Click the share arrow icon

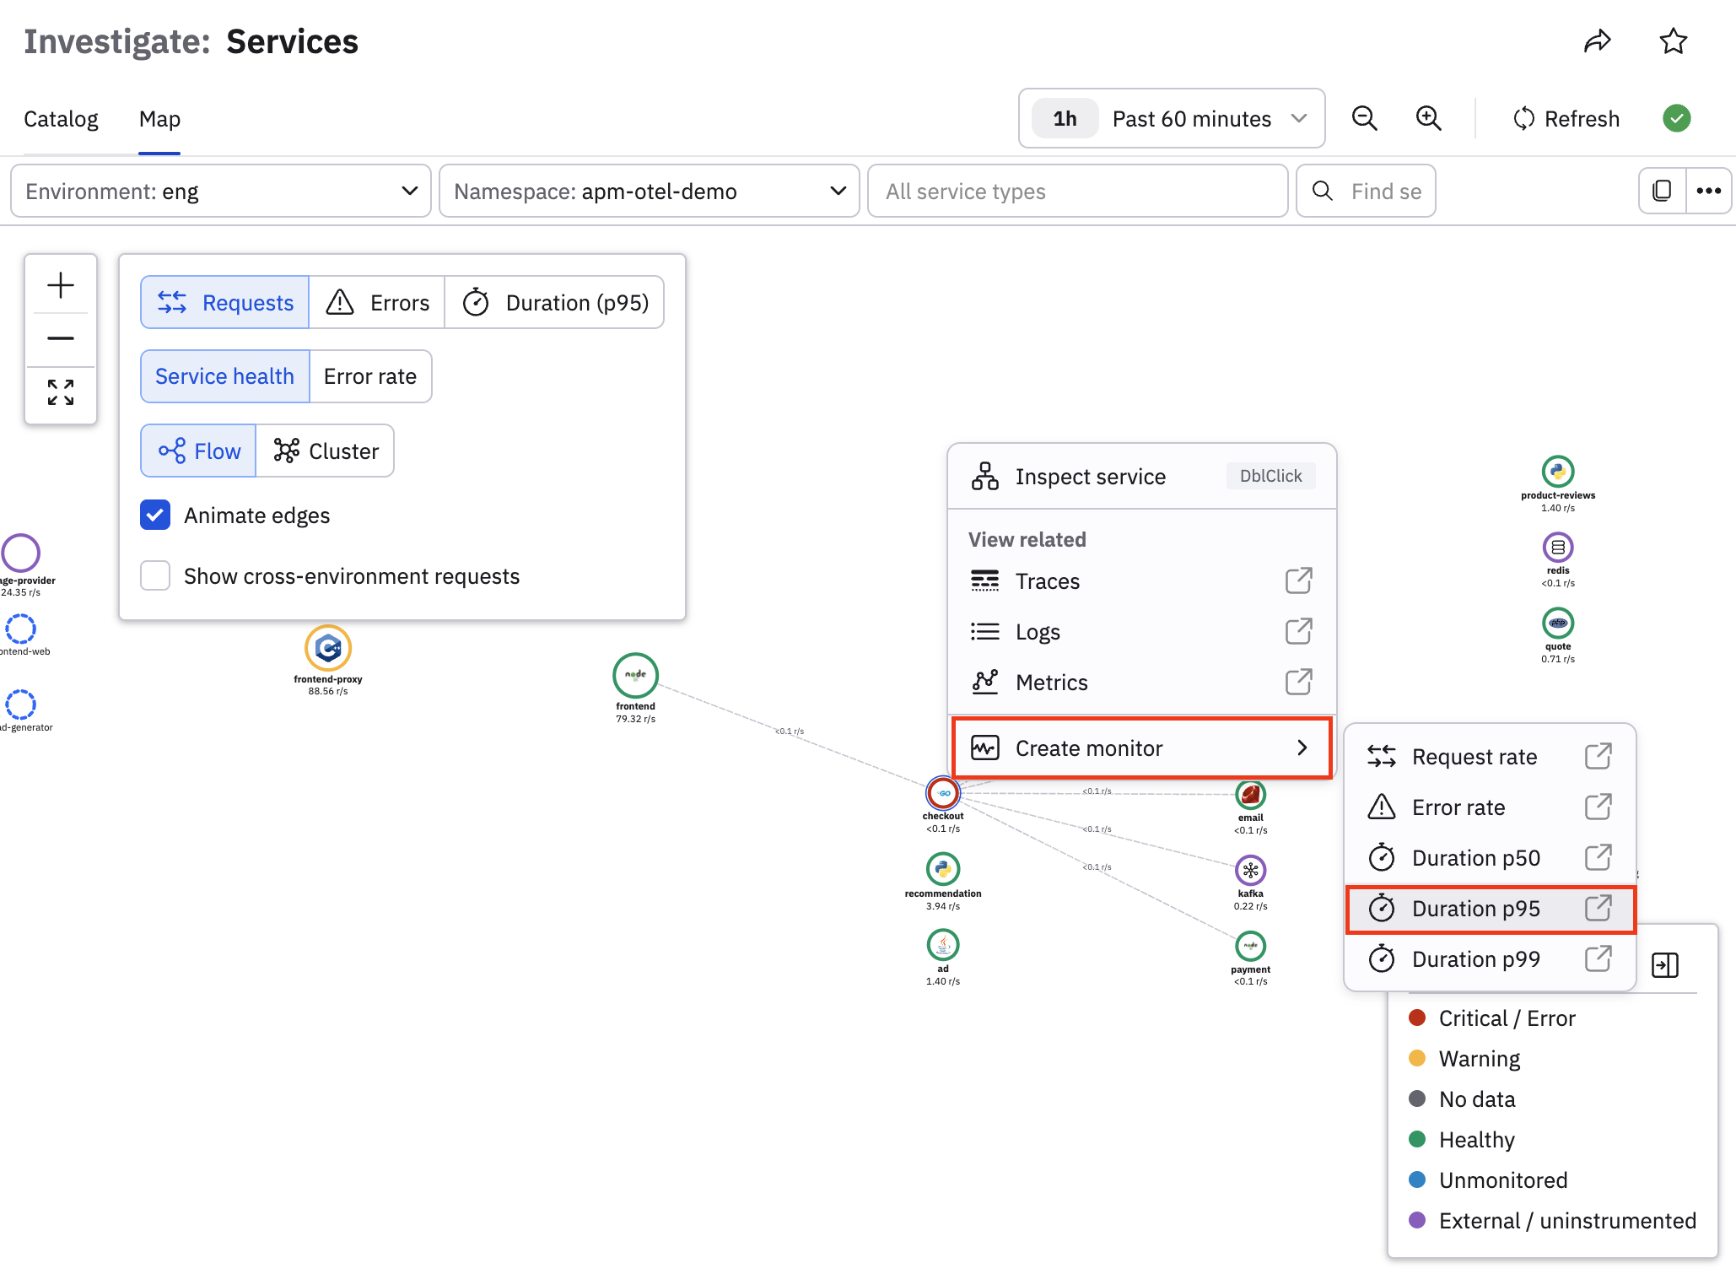click(x=1597, y=40)
